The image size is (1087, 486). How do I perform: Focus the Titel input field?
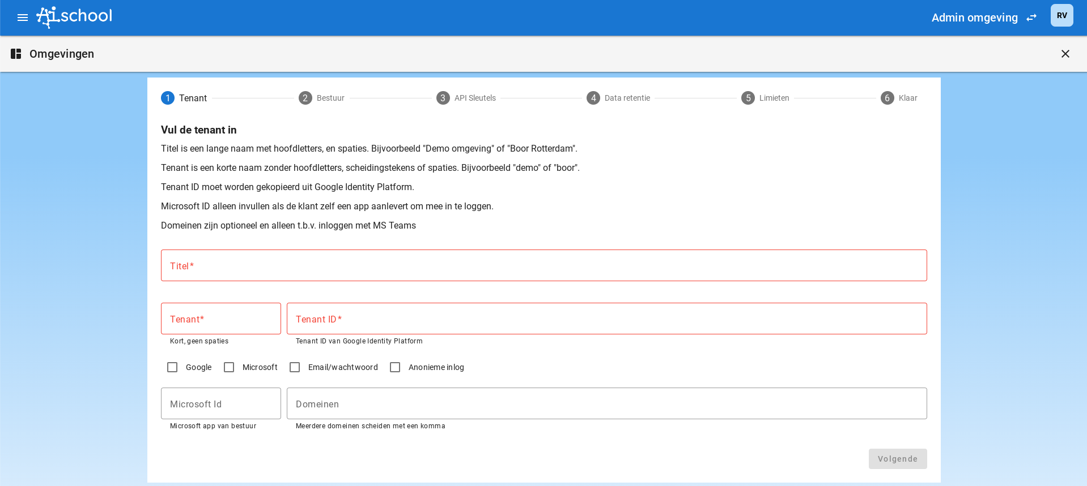tap(543, 265)
